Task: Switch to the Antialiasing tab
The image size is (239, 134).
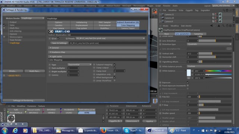Action: 81,22
